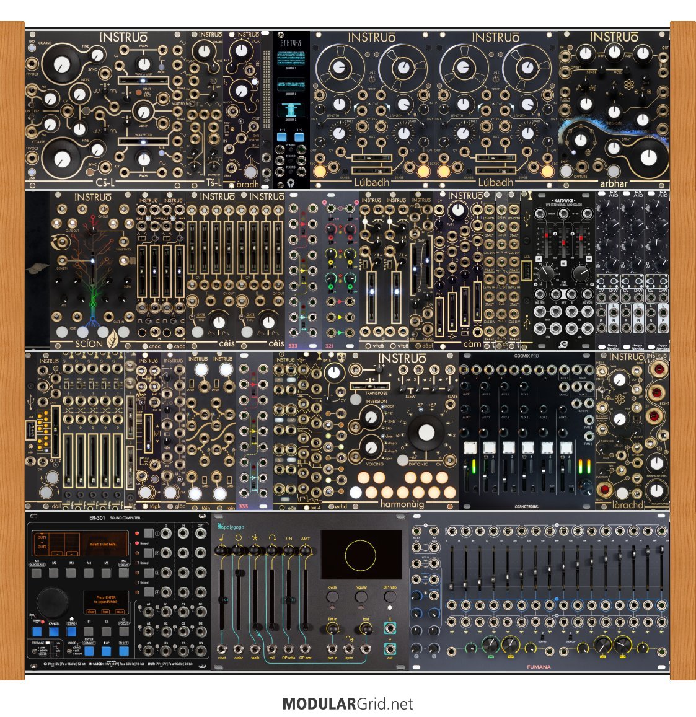696x717 pixels.
Task: Click the home ZERO button on ER-301
Action: click(x=71, y=631)
